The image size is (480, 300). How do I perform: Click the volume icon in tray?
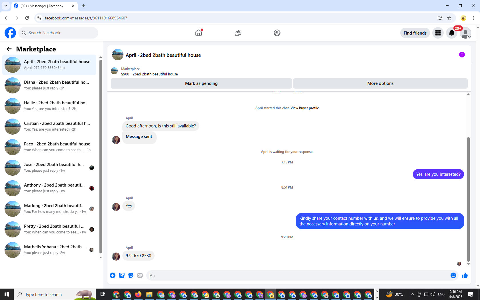click(x=433, y=294)
